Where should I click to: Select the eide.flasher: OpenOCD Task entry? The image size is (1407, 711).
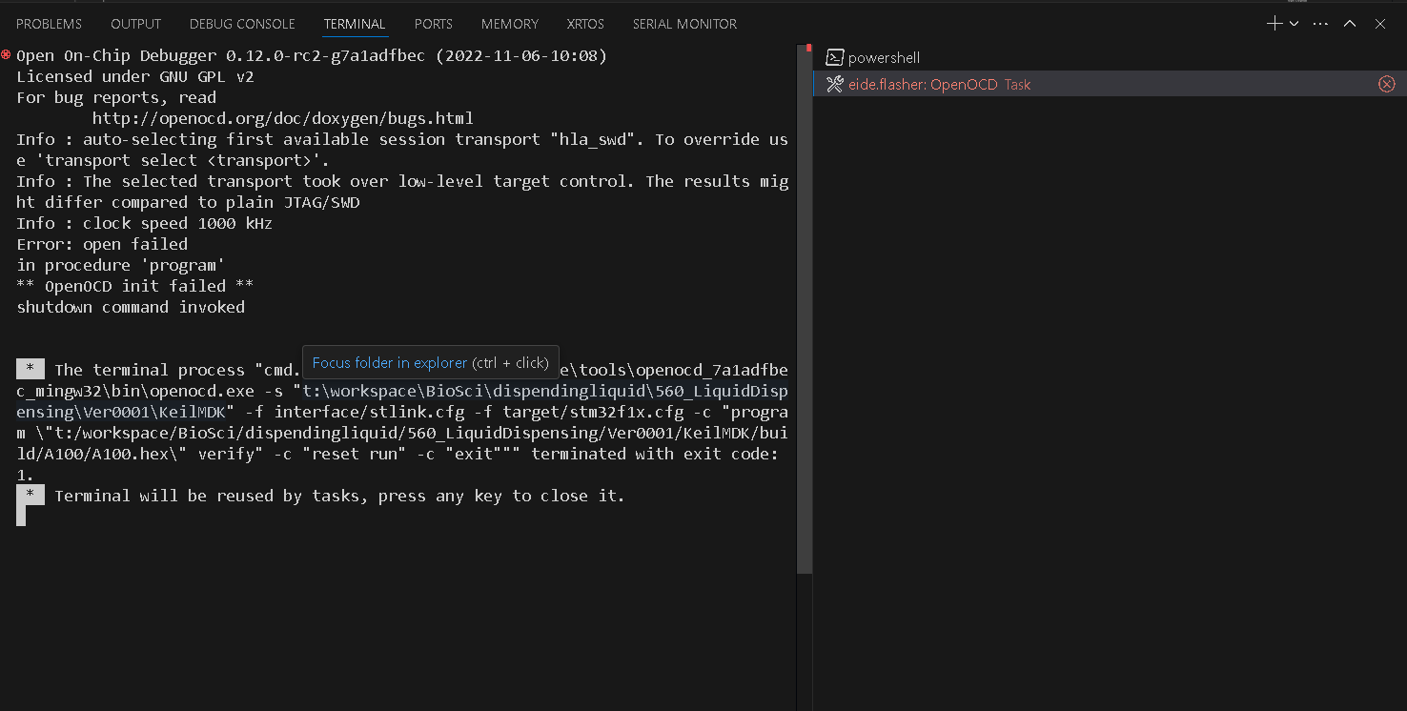[1110, 84]
